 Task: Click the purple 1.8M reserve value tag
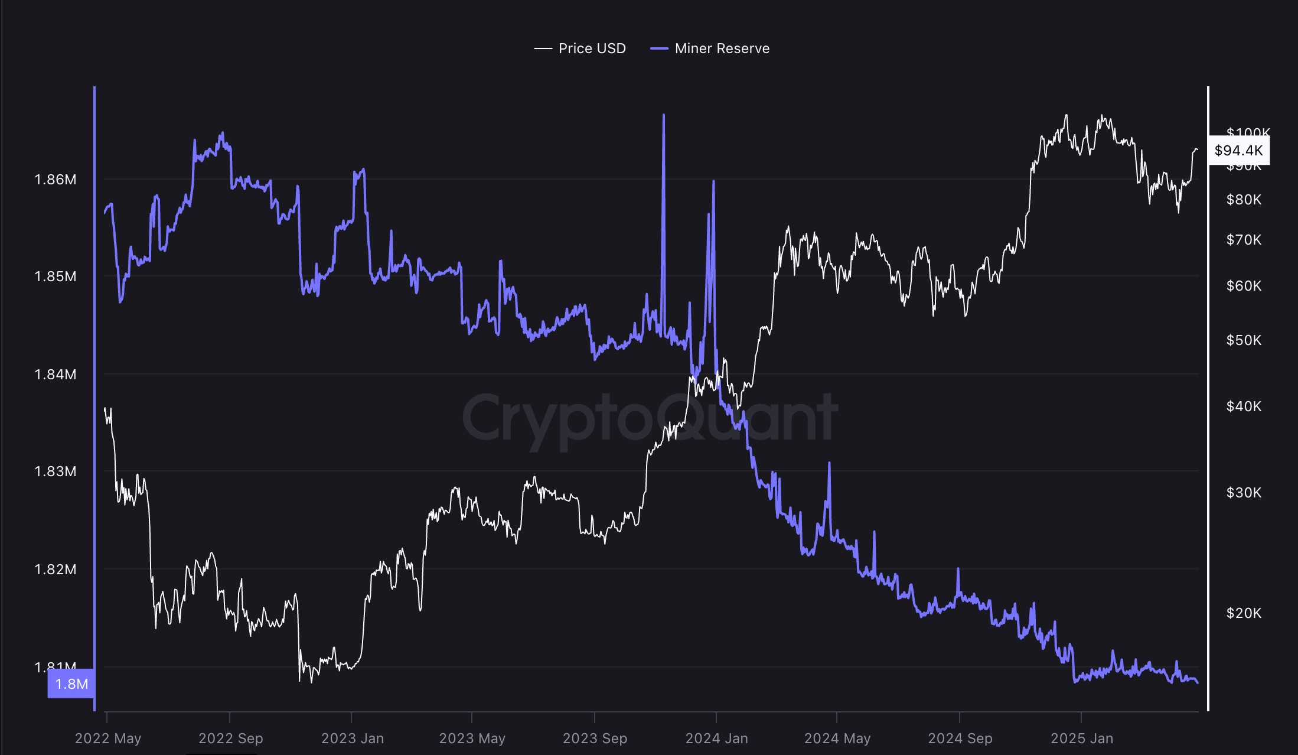coord(71,684)
